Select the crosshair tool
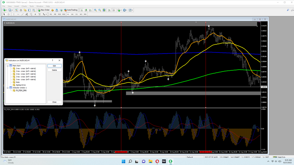Viewport: 294px width, 165px height. point(8,14)
